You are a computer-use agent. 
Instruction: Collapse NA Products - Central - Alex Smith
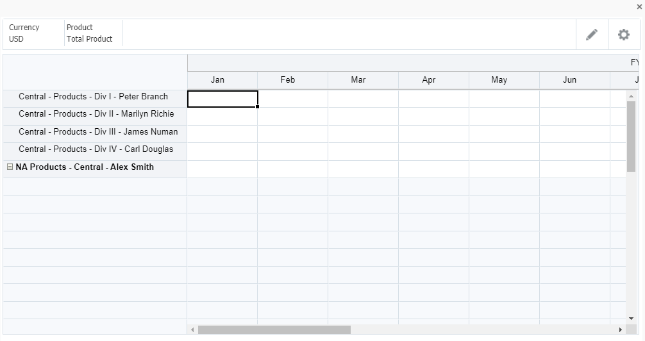pos(10,167)
